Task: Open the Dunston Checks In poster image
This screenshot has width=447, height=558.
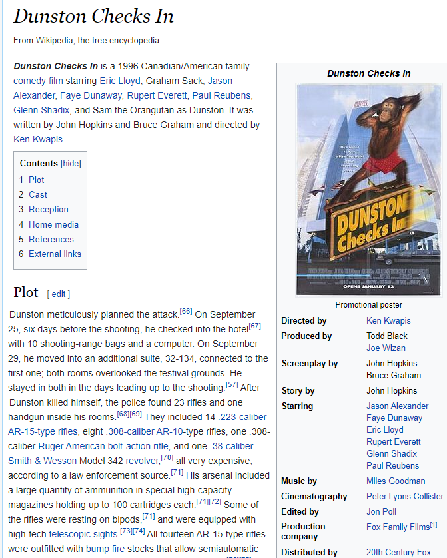Action: point(368,189)
